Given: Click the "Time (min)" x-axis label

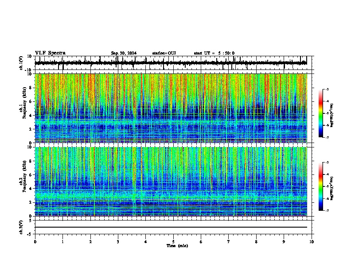Looking at the screenshot, I should tap(177, 246).
